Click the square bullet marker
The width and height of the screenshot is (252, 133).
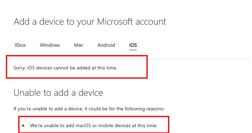23,125
